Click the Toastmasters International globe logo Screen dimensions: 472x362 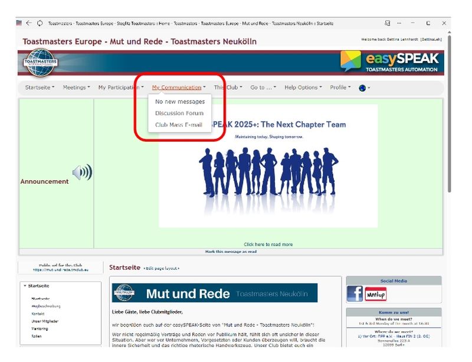[40, 64]
